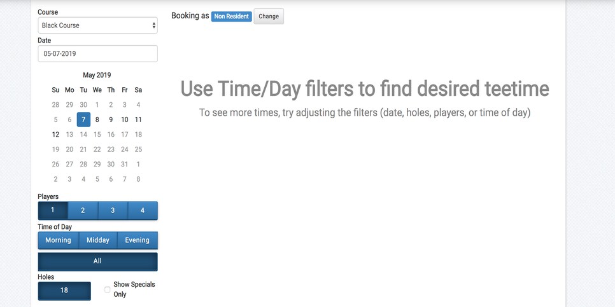Select May 9 in the calendar
Image resolution: width=615 pixels, height=307 pixels.
click(111, 119)
